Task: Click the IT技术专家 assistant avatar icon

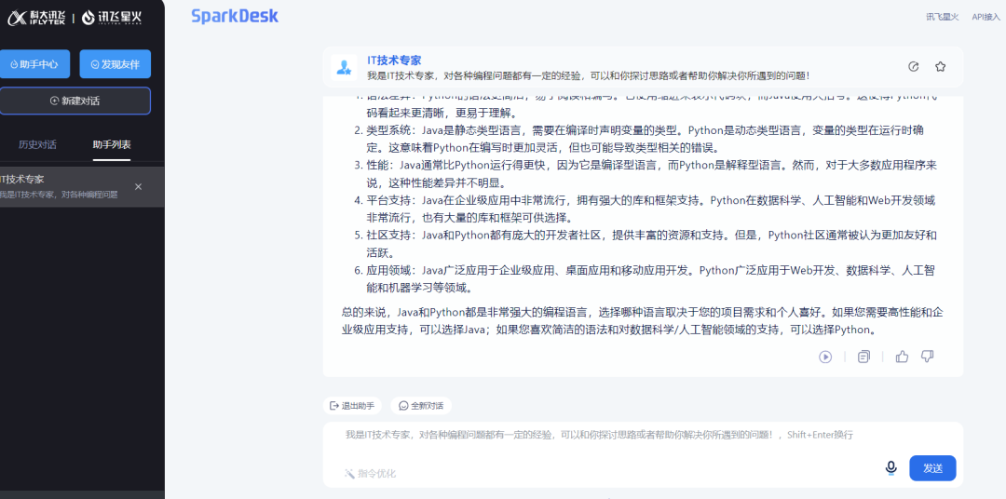Action: (x=344, y=67)
